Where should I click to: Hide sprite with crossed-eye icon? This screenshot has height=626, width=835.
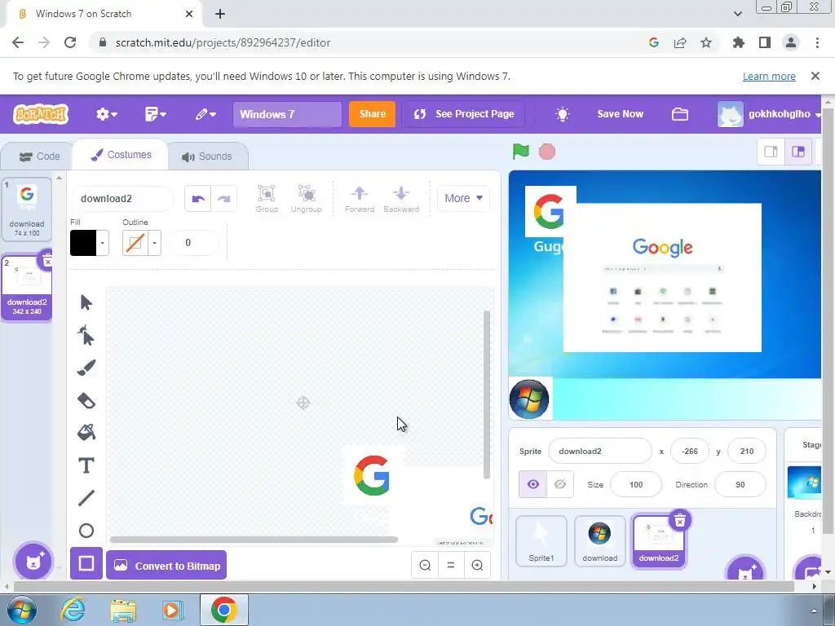point(560,484)
